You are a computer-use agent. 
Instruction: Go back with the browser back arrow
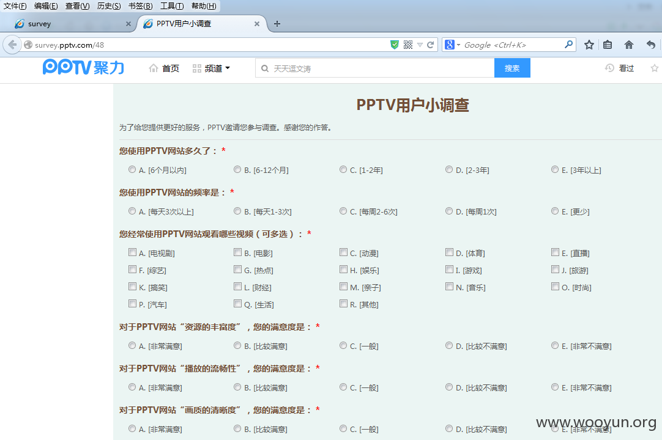(12, 45)
